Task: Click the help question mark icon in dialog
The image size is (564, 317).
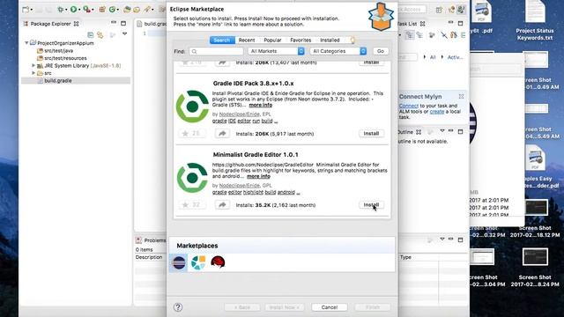Action: click(x=178, y=307)
